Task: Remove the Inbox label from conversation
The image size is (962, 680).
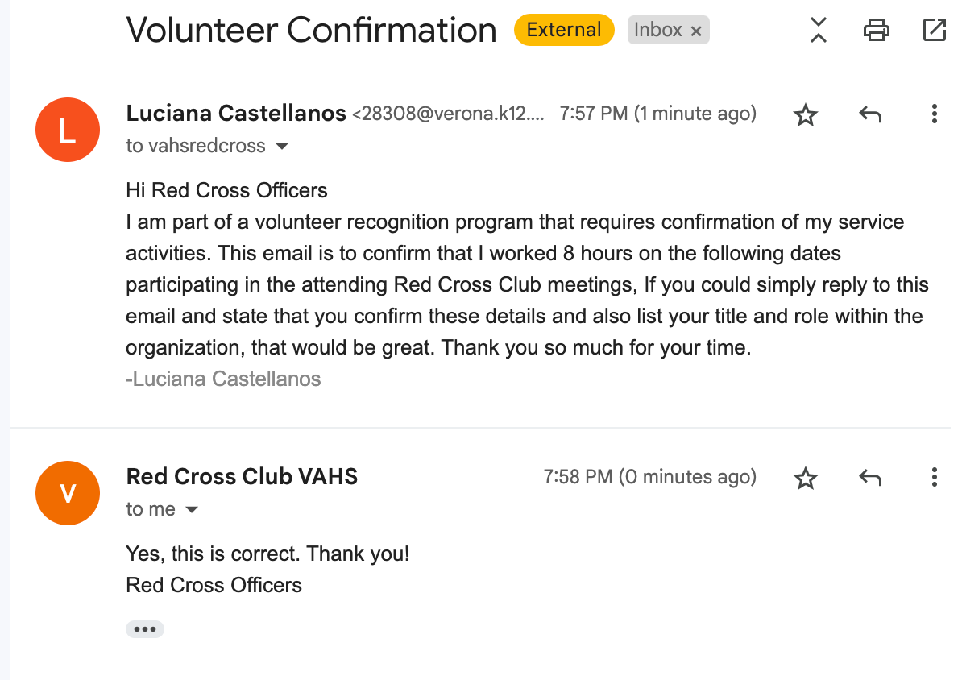Action: [x=696, y=31]
